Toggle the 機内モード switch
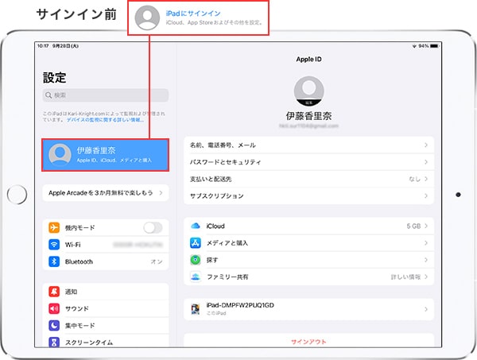 click(x=153, y=227)
